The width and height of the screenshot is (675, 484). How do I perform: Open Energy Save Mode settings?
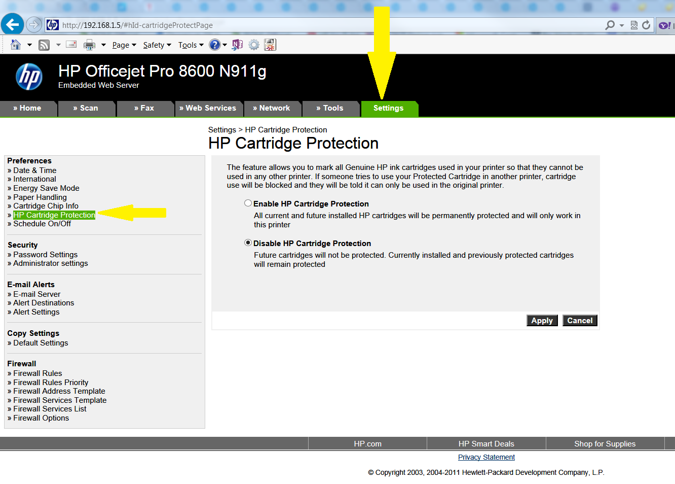[x=46, y=188]
